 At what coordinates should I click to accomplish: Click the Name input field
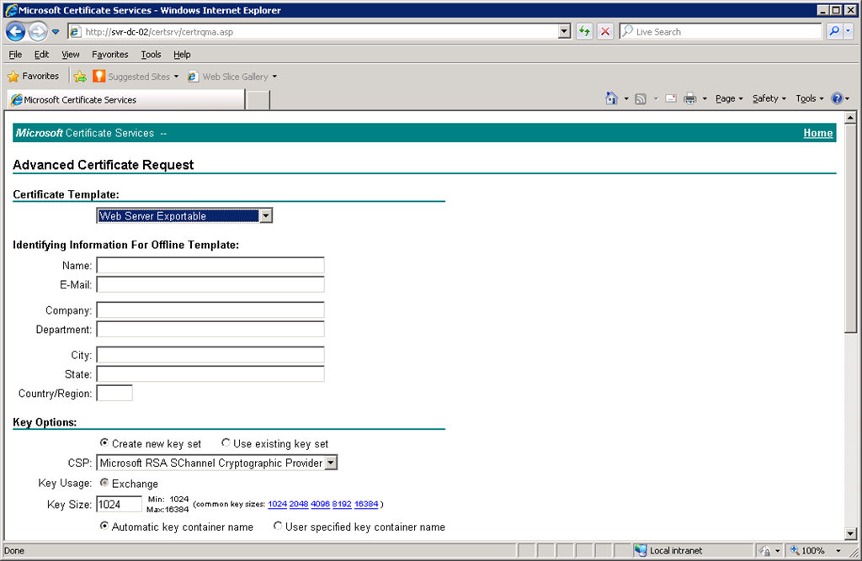(210, 266)
